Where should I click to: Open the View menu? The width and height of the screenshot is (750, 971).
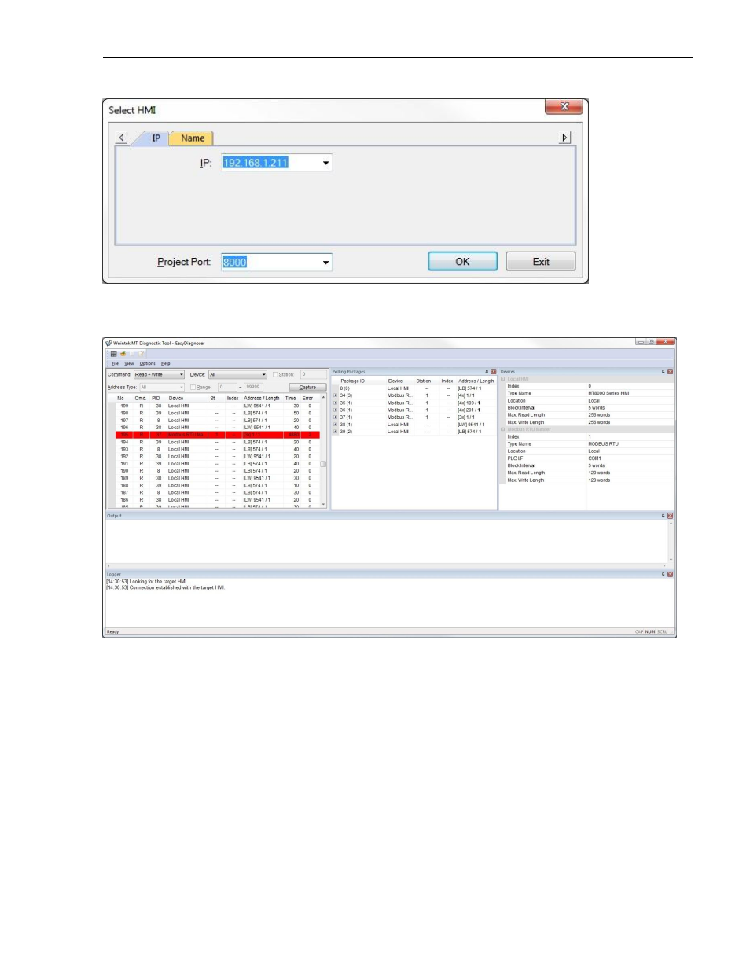129,363
